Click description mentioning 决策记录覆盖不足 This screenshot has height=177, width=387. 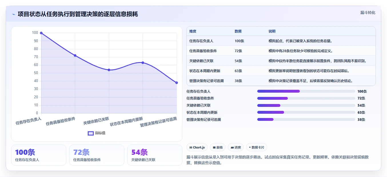pos(311,81)
